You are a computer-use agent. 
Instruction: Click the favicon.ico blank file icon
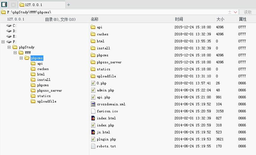tap(93, 111)
